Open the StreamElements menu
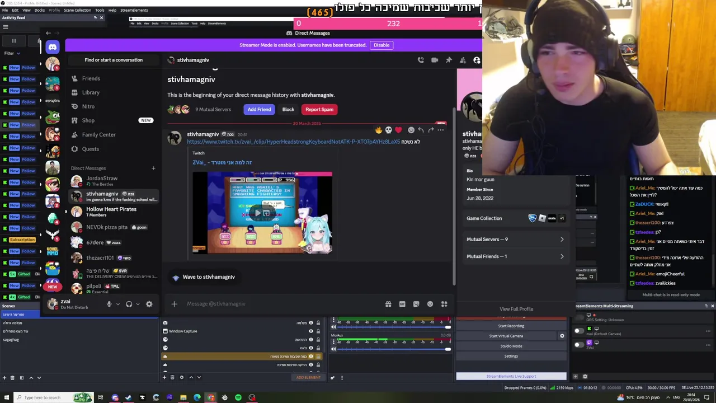The height and width of the screenshot is (403, 716). point(134,10)
